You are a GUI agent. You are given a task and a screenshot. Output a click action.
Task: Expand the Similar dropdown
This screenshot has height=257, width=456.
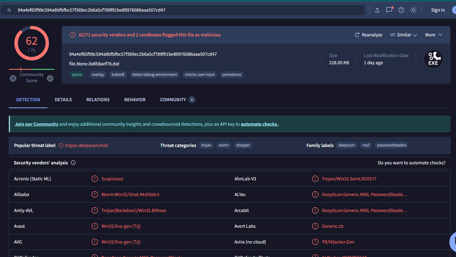403,35
